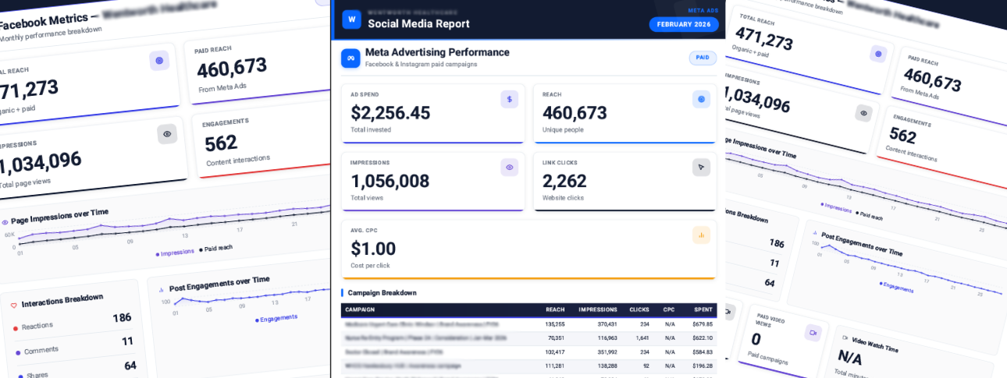Click the CAMPAIGN column header
This screenshot has height=378, width=1007.
point(360,309)
